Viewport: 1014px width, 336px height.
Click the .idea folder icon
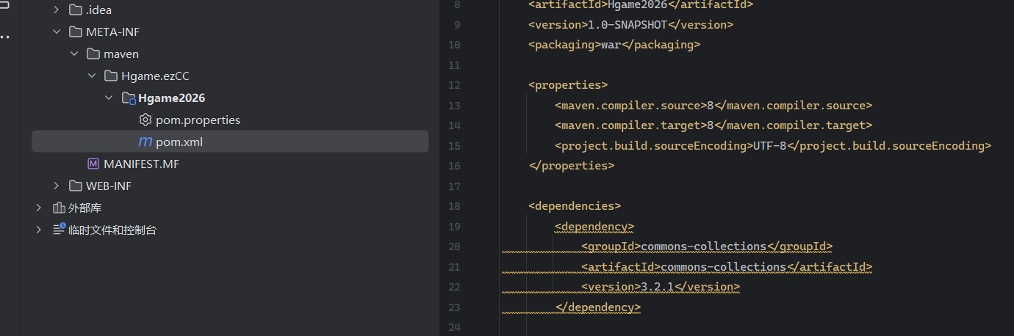(x=75, y=10)
